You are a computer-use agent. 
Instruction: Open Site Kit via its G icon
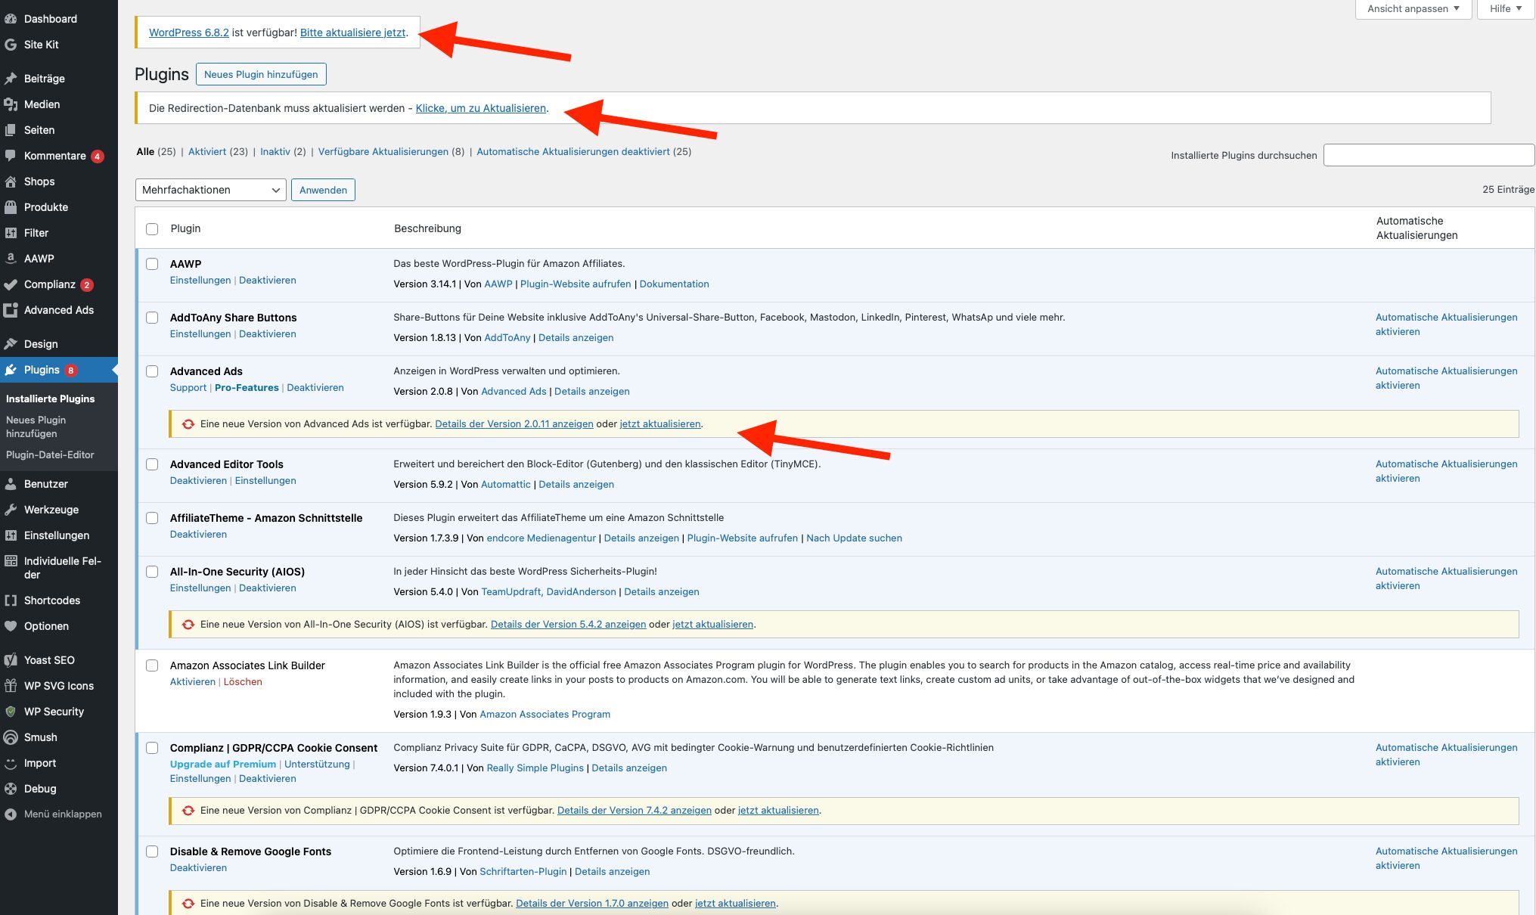pyautogui.click(x=11, y=45)
